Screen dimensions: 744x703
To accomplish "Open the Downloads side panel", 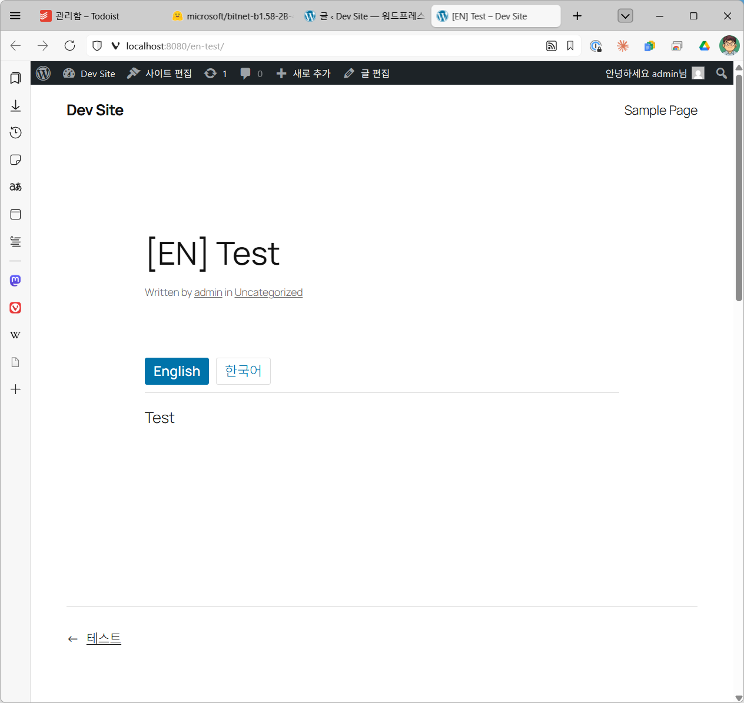I will coord(15,105).
